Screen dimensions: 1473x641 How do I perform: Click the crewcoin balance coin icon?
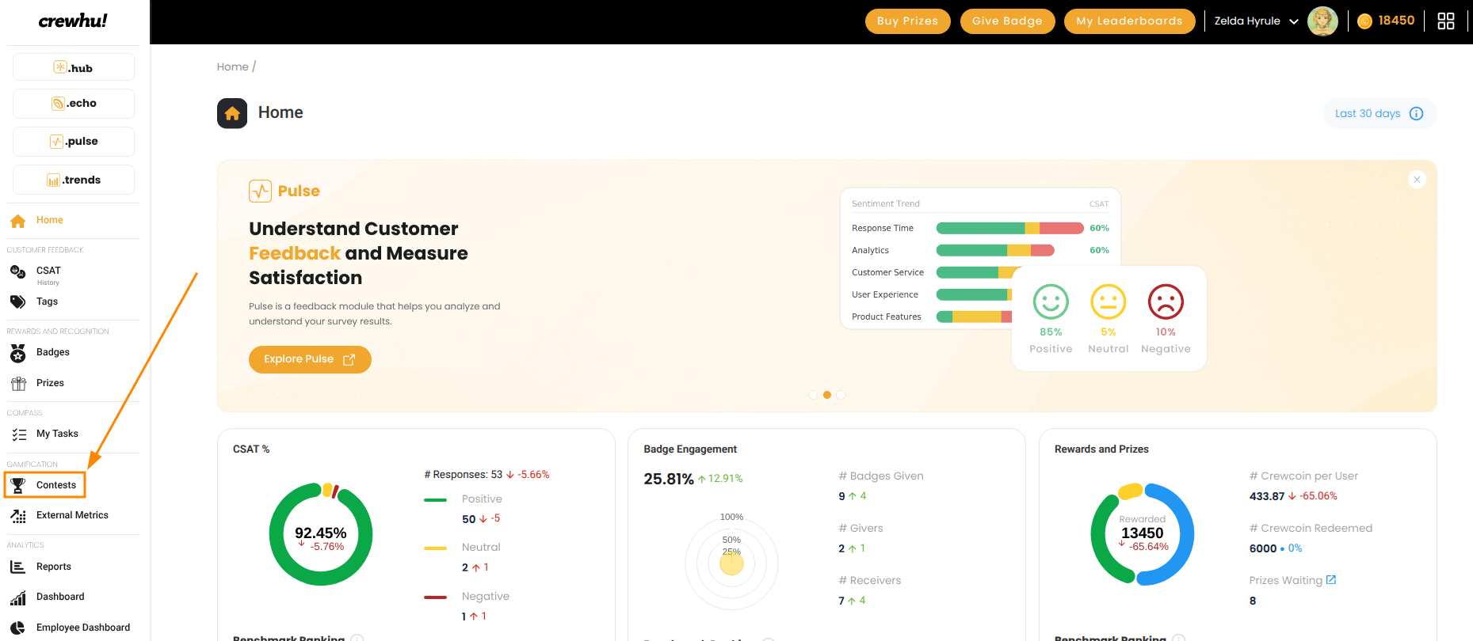pos(1364,21)
